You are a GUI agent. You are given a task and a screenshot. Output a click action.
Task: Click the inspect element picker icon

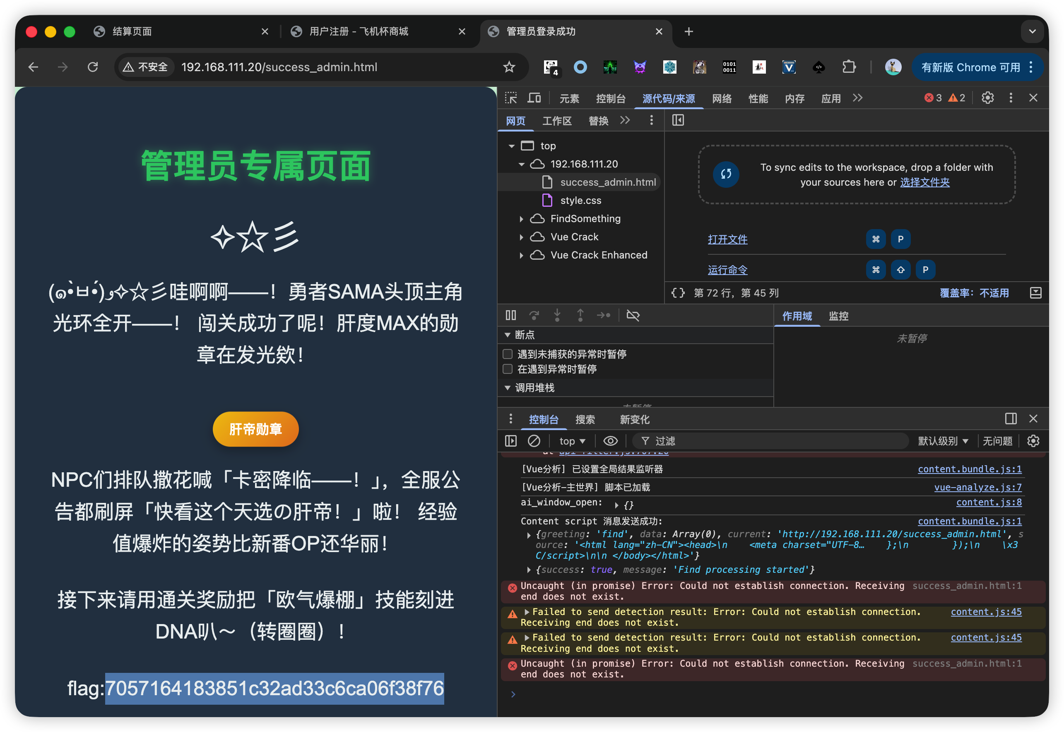[511, 98]
